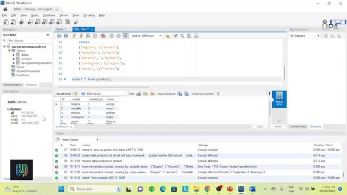Create a new table toolbar icon
The height and width of the screenshot is (195, 347).
point(37,22)
